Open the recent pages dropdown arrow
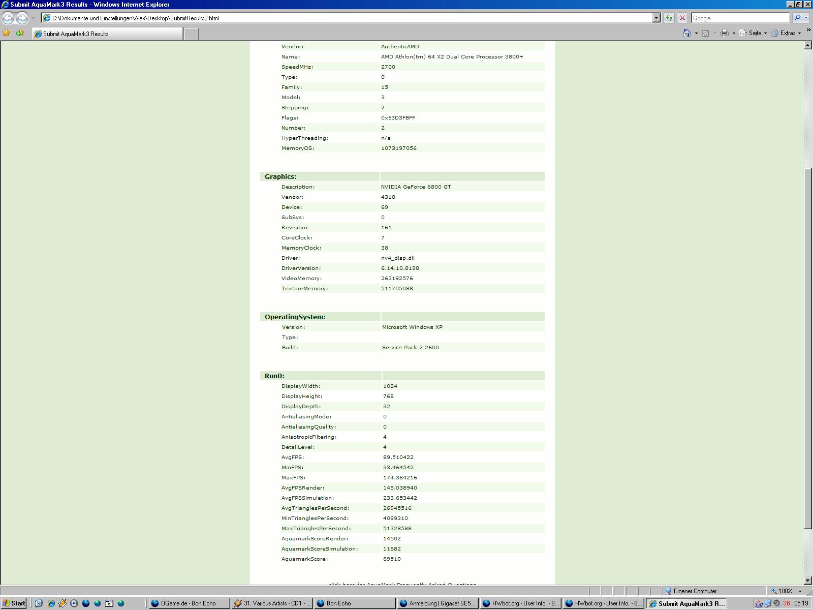 (x=33, y=18)
